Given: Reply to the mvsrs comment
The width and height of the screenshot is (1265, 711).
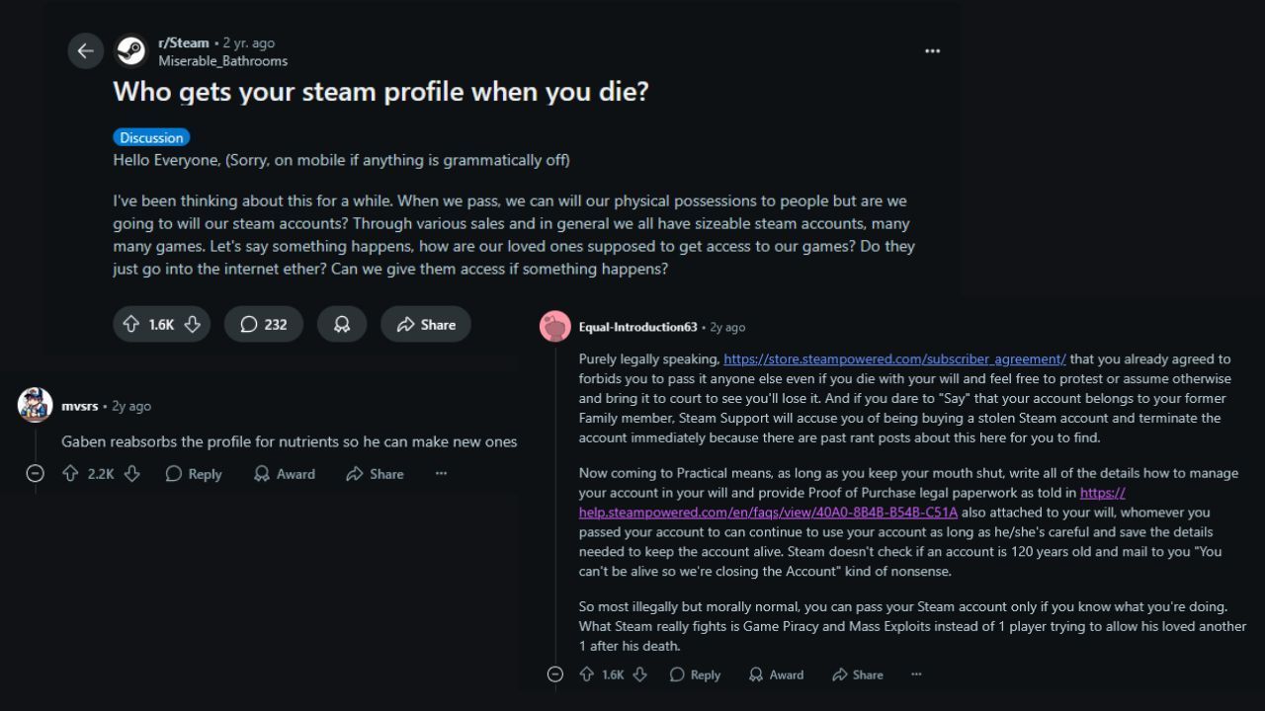Looking at the screenshot, I should tap(194, 474).
